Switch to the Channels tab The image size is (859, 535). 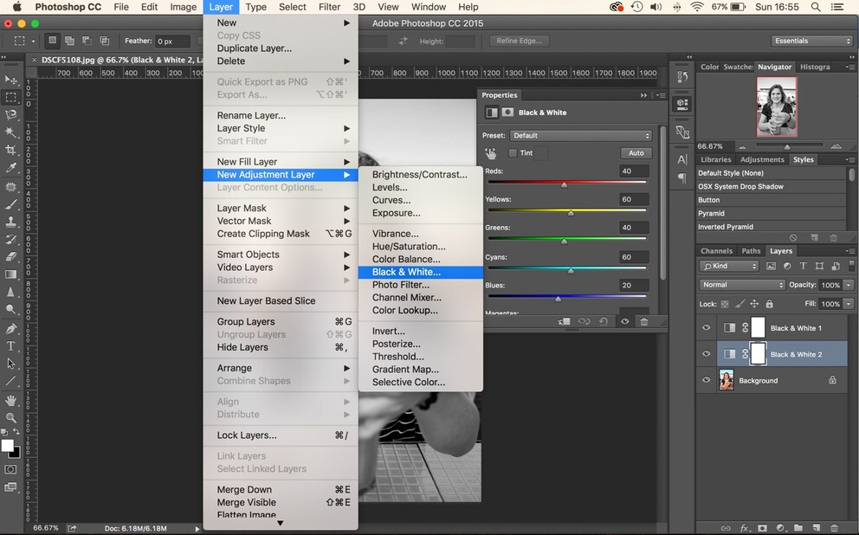[x=716, y=251]
